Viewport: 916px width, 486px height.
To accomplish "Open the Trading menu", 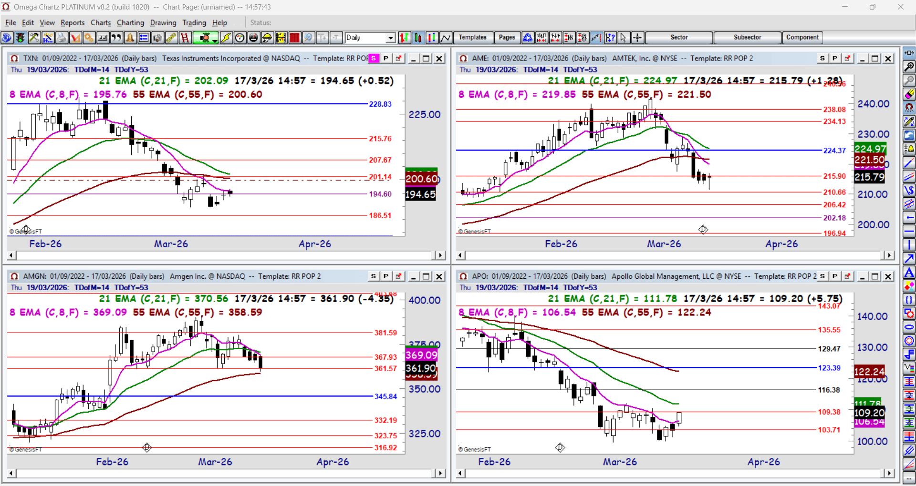I will (x=194, y=23).
